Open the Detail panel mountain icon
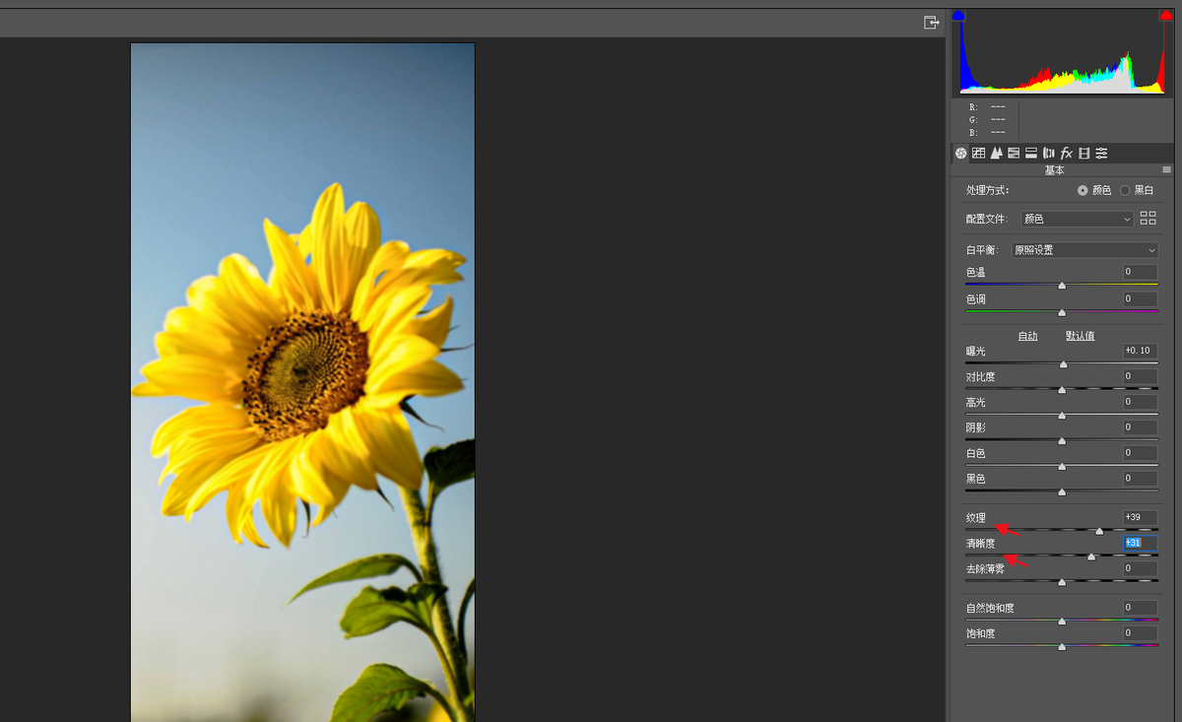The height and width of the screenshot is (722, 1182). coord(996,153)
